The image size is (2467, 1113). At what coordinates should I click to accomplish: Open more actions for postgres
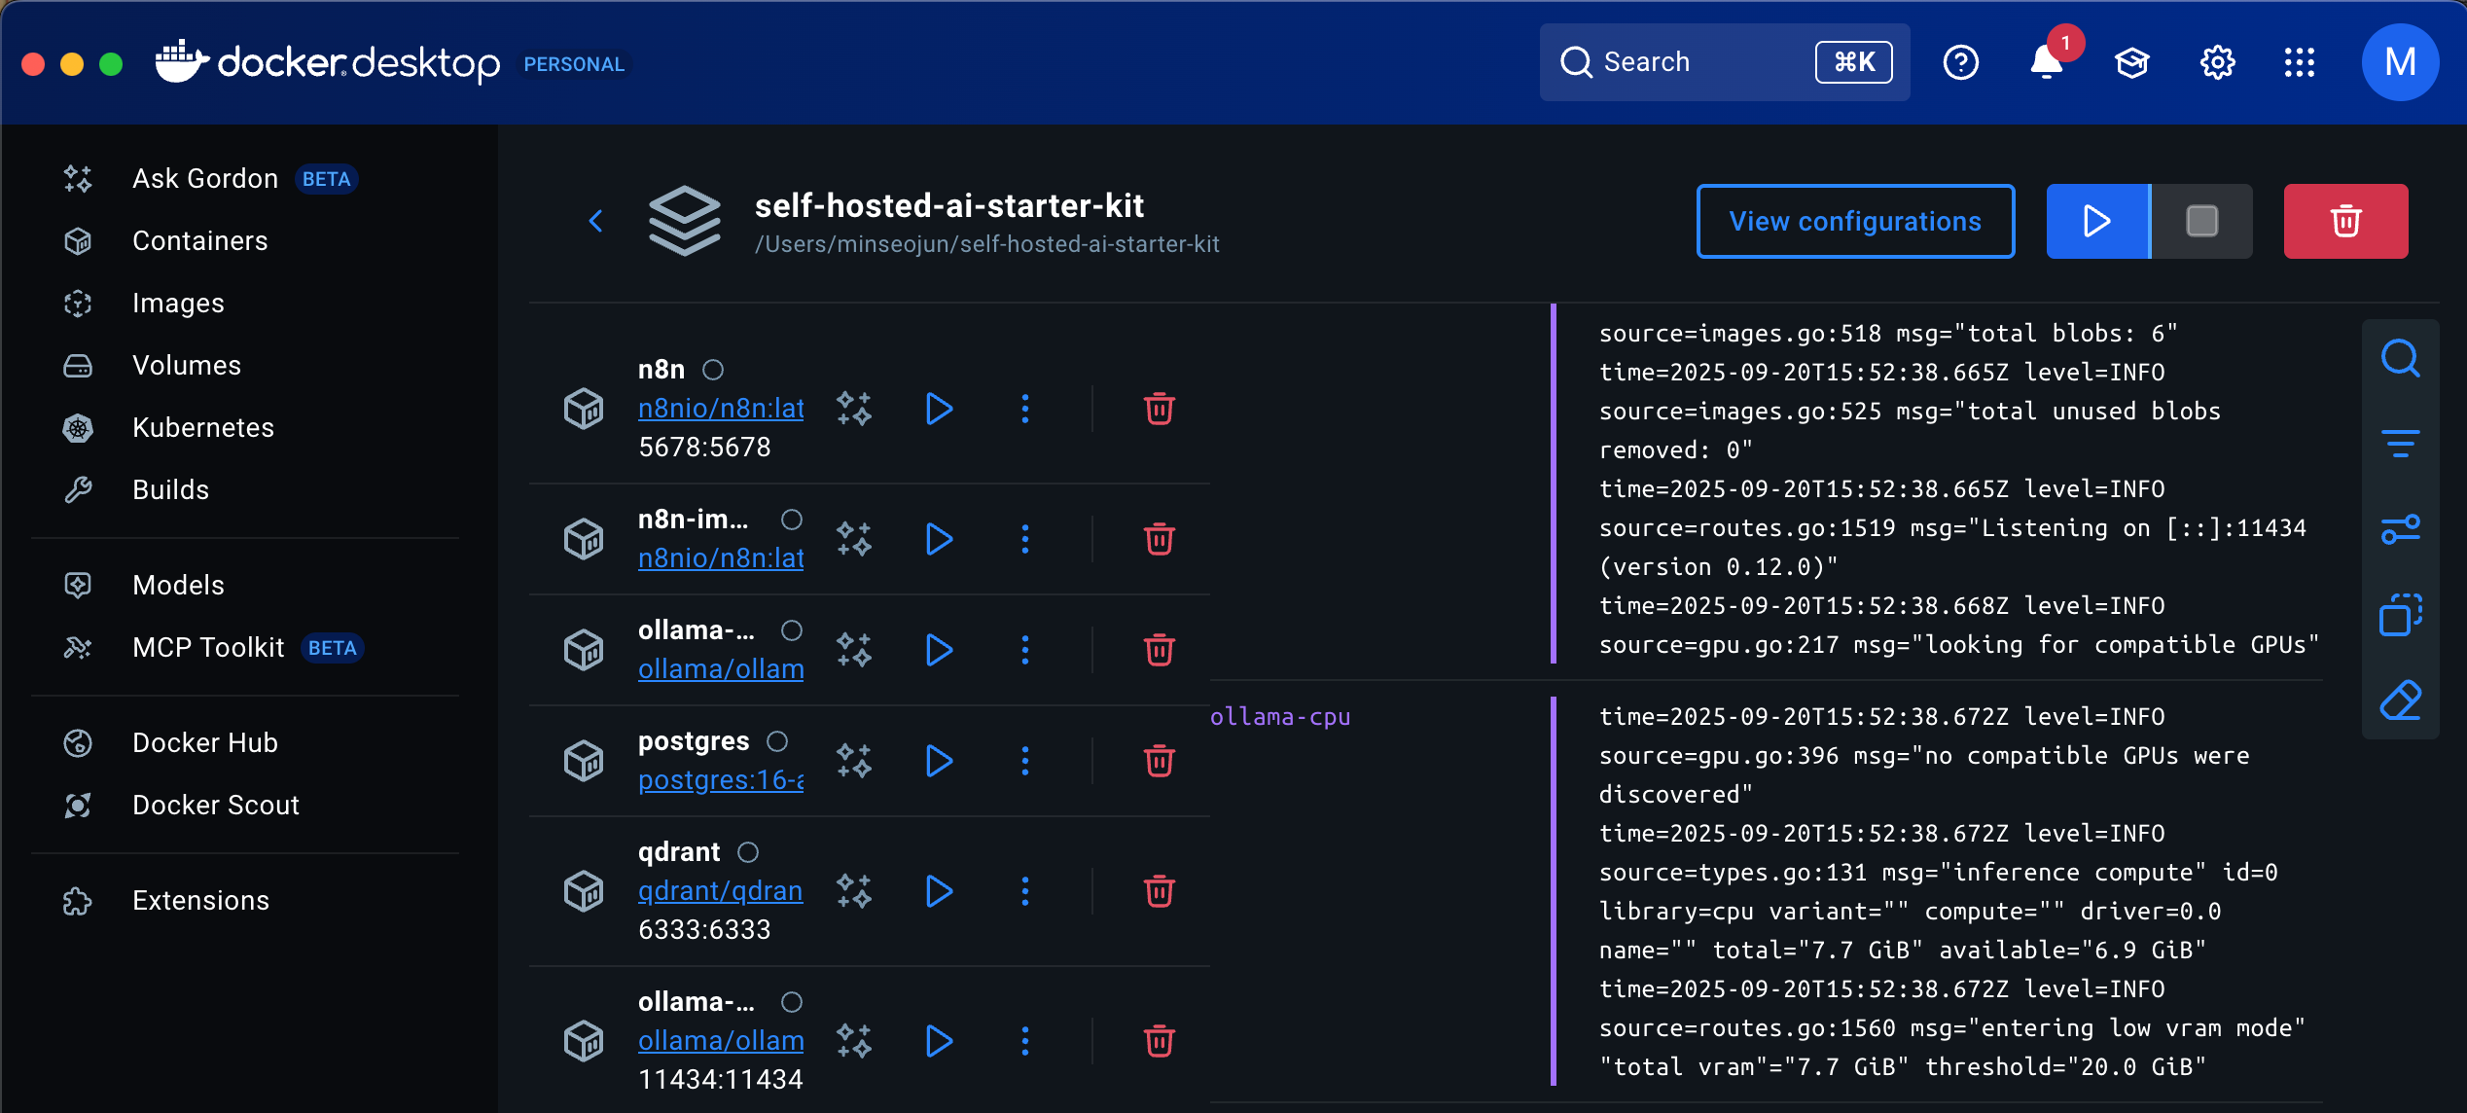pos(1024,761)
